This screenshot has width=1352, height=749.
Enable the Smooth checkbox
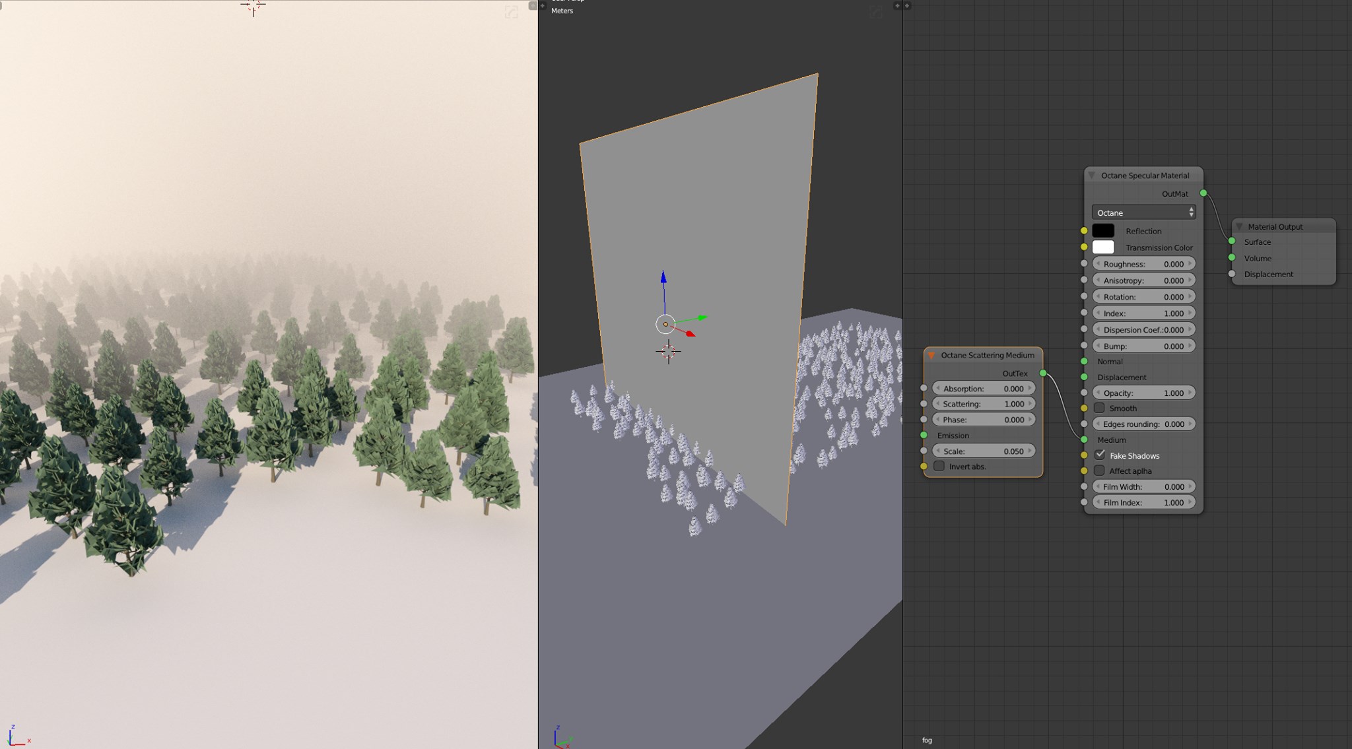[x=1099, y=408]
